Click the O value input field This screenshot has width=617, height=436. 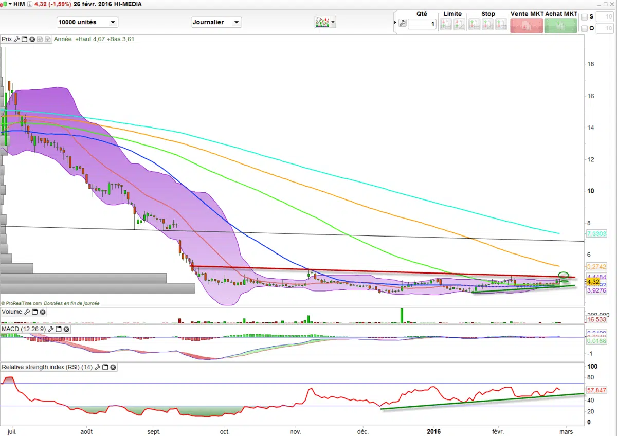tap(606, 28)
